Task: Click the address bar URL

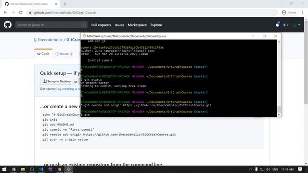Action: (65, 12)
